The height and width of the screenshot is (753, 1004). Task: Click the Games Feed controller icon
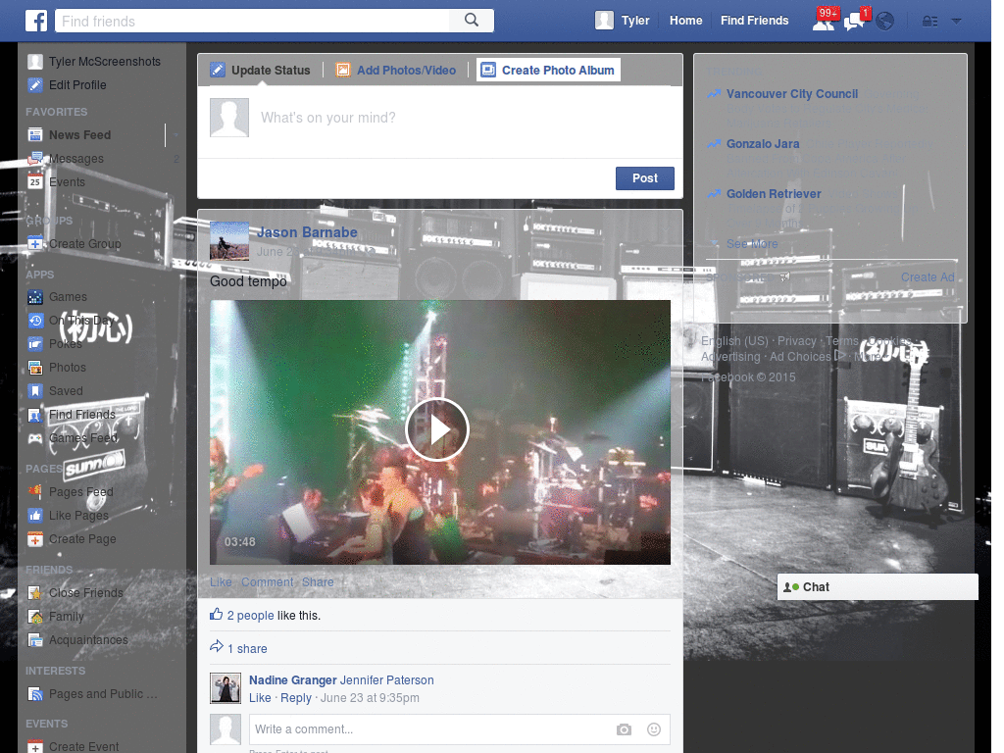(x=35, y=438)
